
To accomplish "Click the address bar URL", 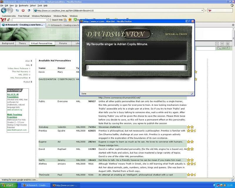I will click(x=65, y=11).
